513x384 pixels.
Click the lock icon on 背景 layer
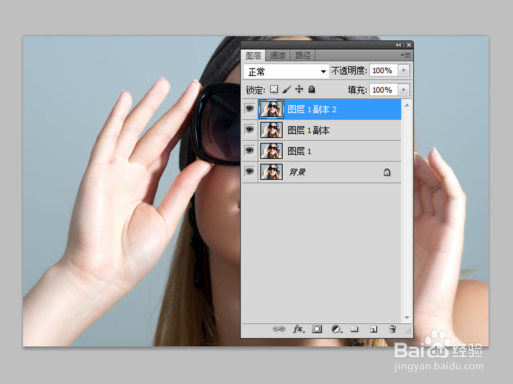[387, 172]
